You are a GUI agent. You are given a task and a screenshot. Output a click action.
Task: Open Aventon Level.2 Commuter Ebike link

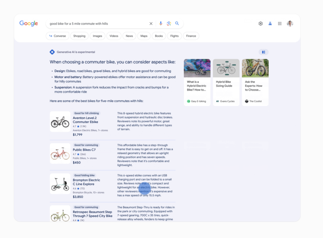tap(85, 120)
